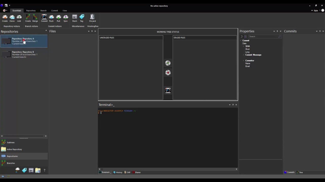Screen dimensions: 325x182
Task: Click the Pull cloud icon
Action: point(58,18)
